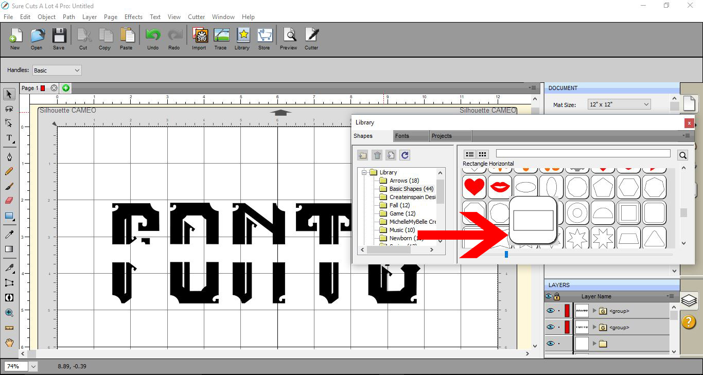Open the Layers panel options menu
703x375 pixels.
click(671, 296)
